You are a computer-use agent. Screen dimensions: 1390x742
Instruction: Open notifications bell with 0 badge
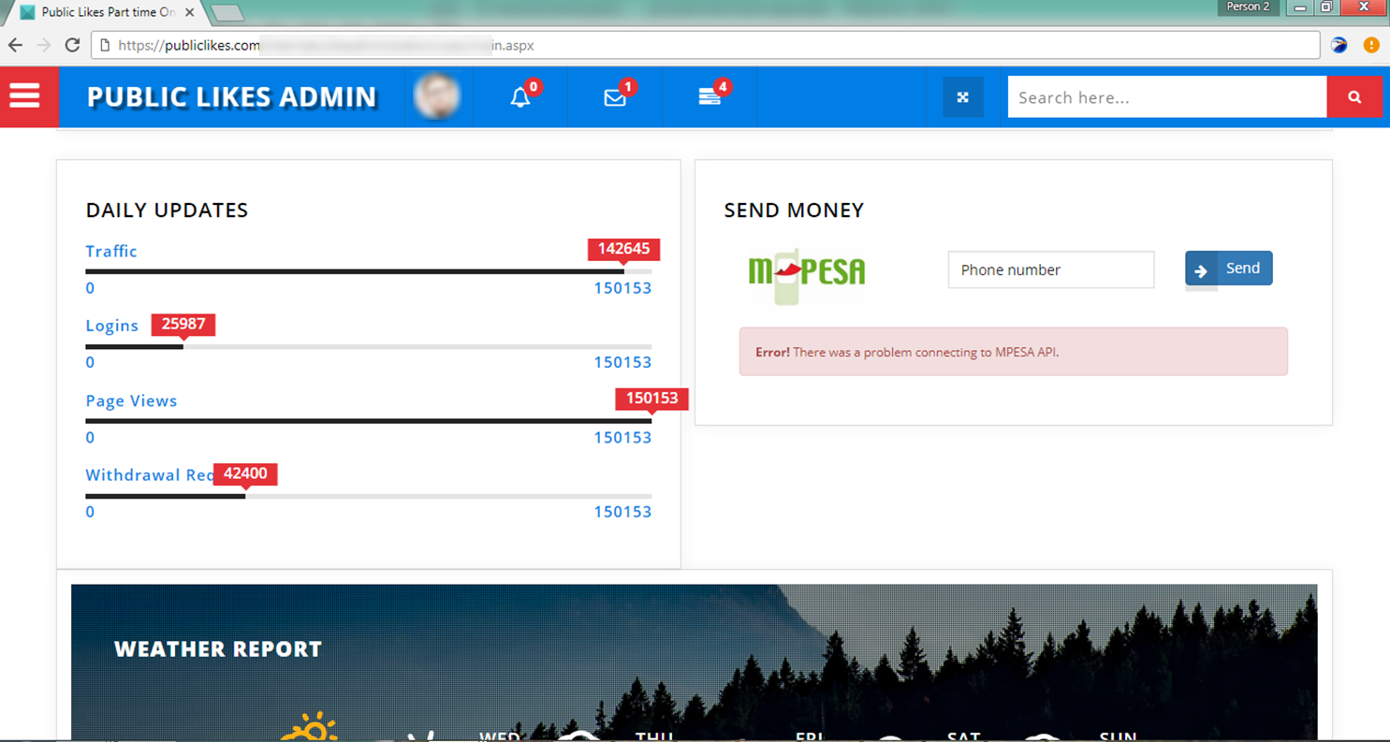(x=520, y=96)
